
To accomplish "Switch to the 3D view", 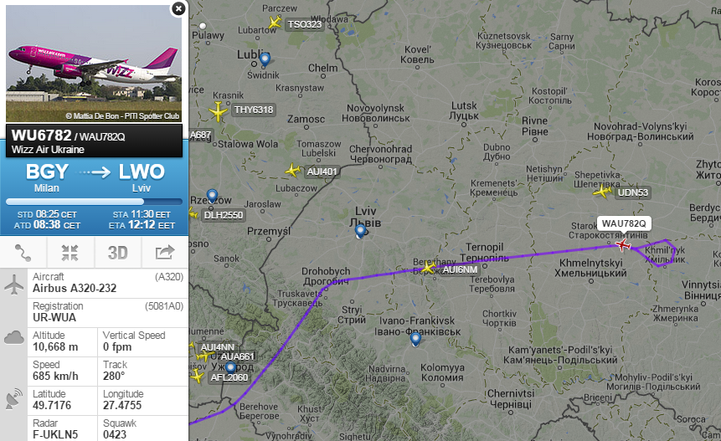I will pos(118,253).
